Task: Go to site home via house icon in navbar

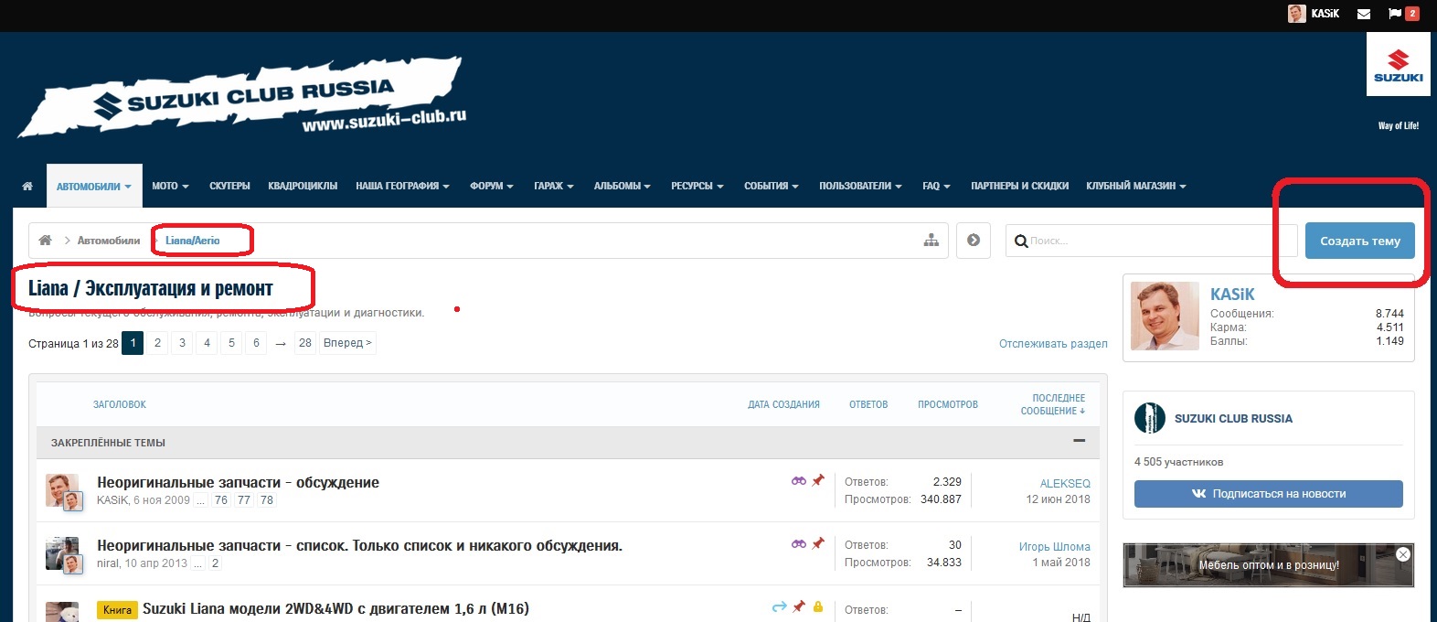Action: (27, 186)
